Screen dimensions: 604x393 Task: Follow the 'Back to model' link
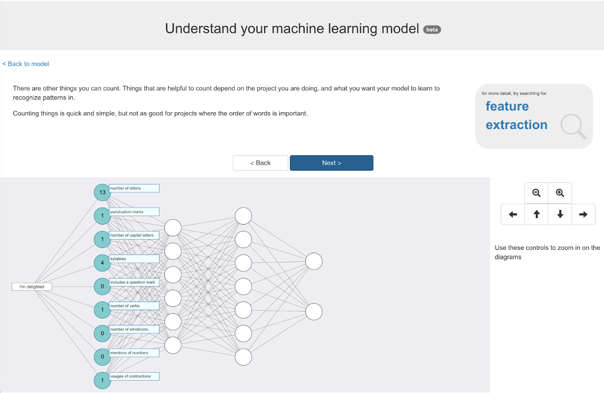[x=26, y=64]
